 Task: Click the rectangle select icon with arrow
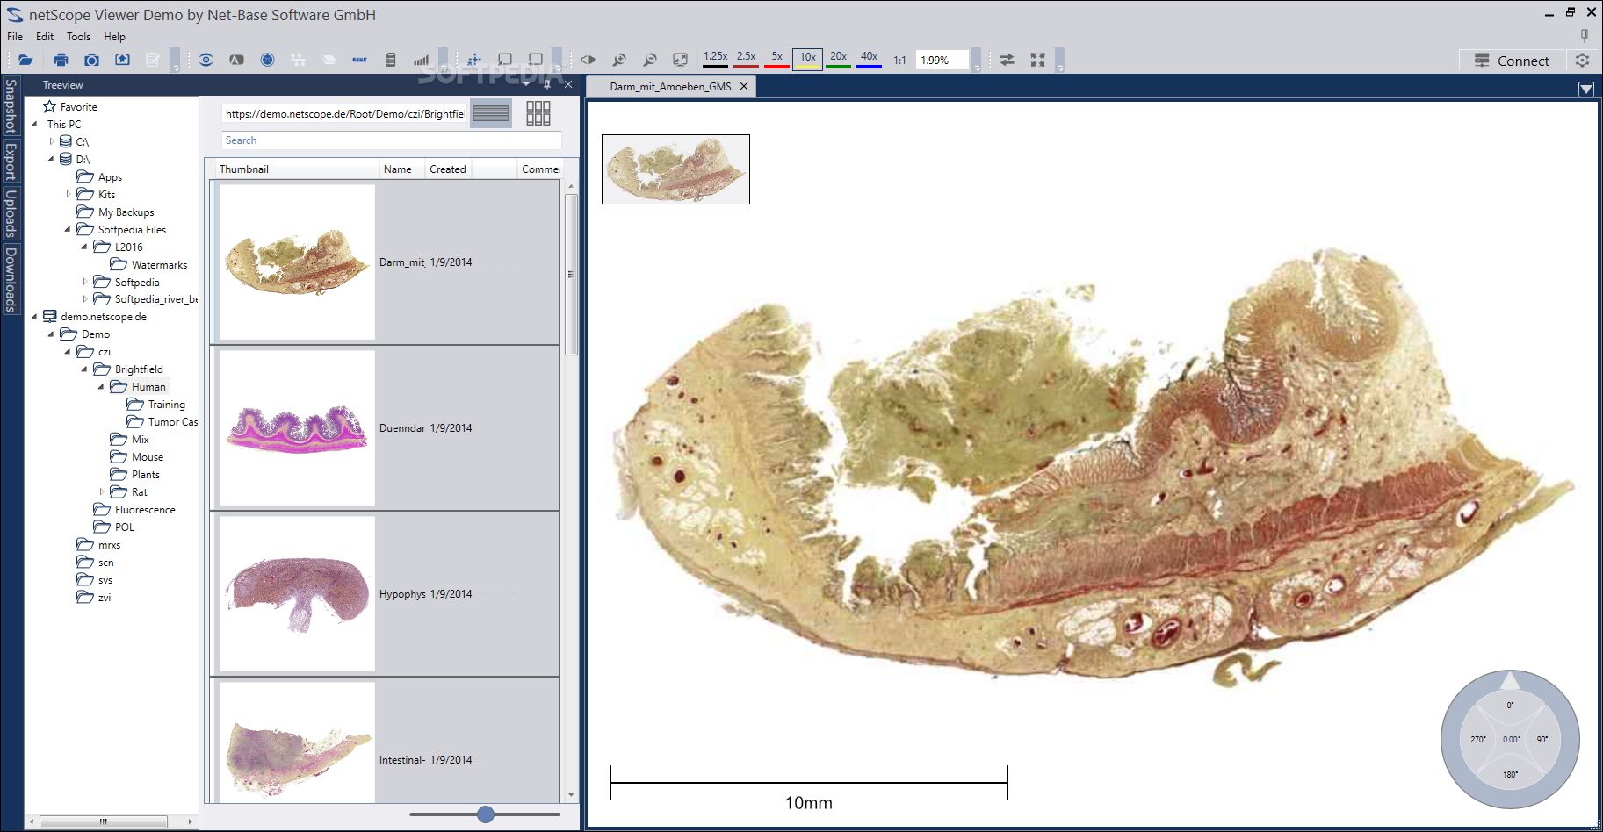505,60
